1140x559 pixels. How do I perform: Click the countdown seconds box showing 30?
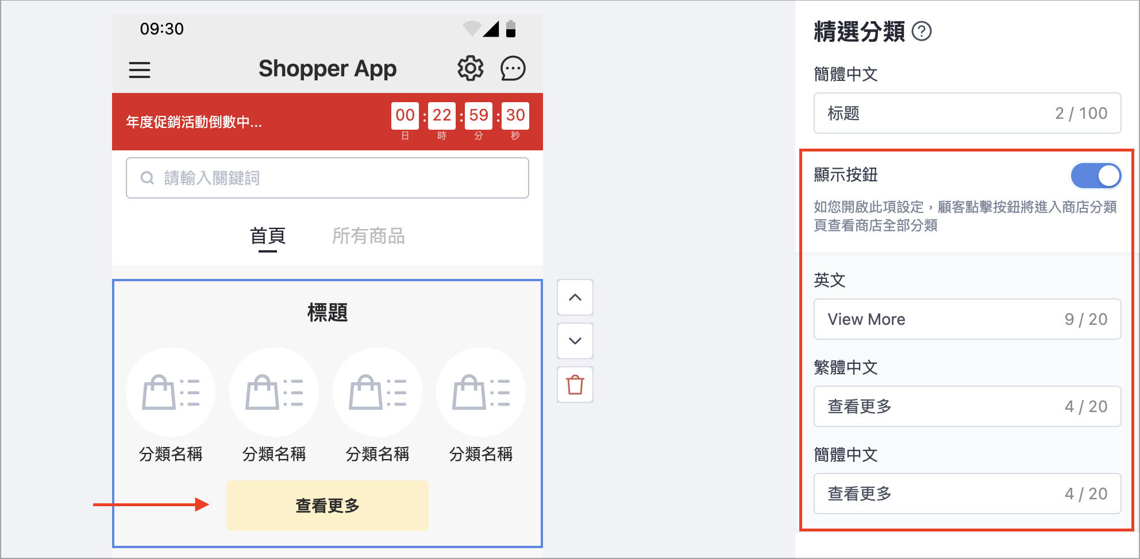pyautogui.click(x=515, y=115)
